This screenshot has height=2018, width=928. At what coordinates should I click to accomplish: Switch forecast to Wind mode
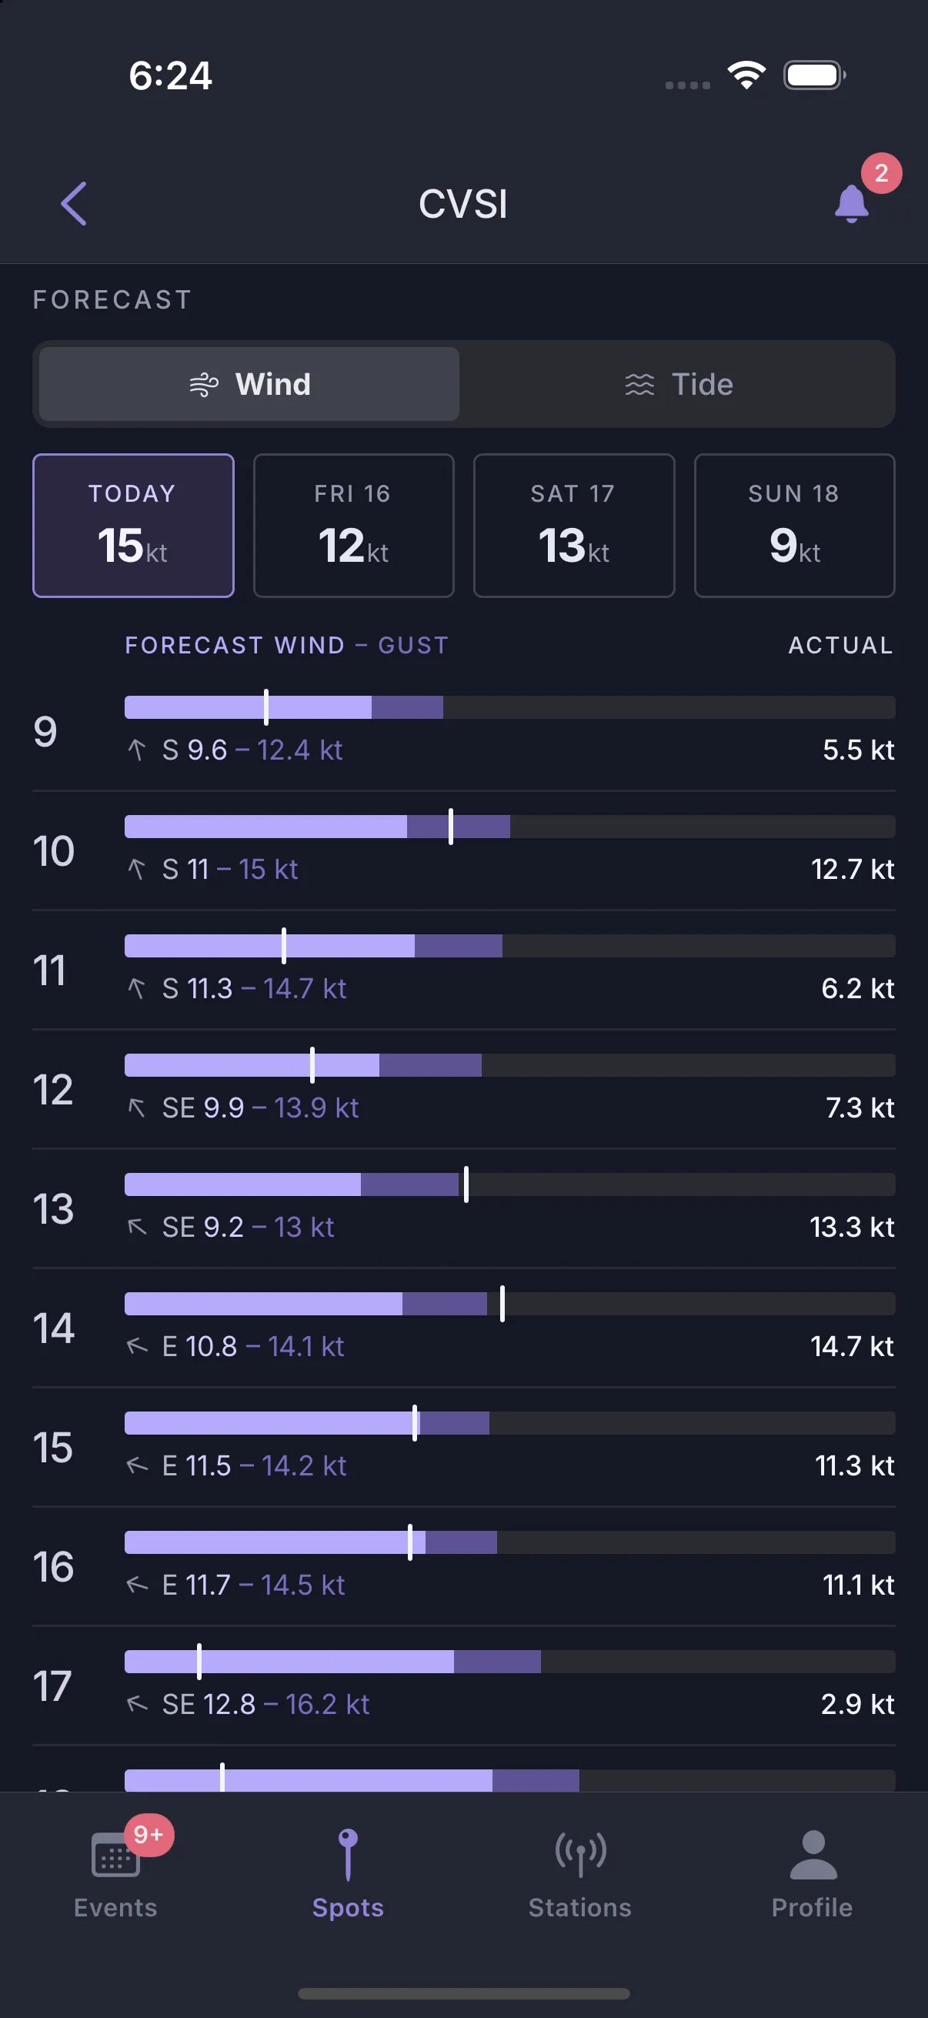coord(249,384)
